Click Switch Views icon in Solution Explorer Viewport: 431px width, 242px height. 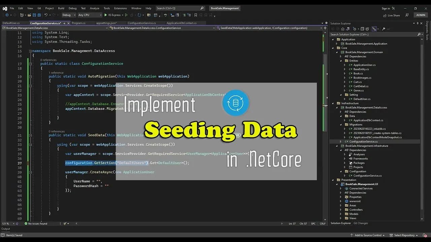[348, 29]
